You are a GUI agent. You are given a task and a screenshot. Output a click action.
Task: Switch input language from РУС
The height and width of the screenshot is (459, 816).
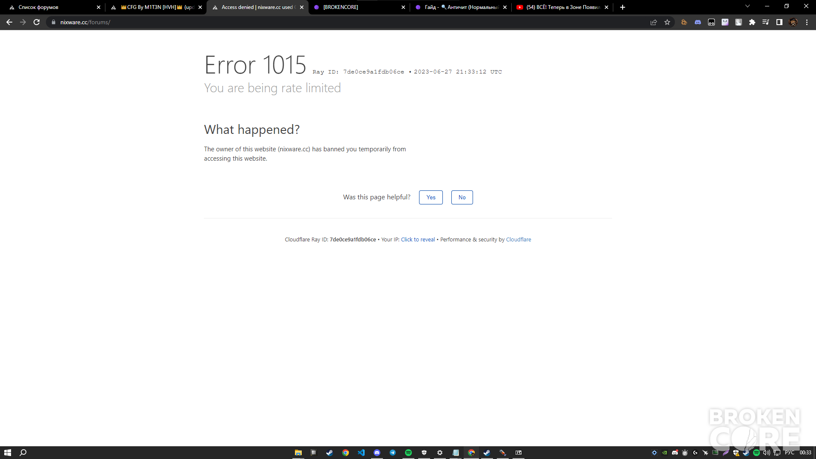pos(790,453)
